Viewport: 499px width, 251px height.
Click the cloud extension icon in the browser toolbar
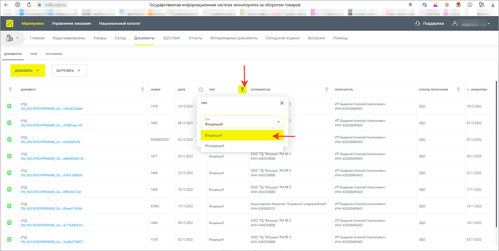coord(424,5)
